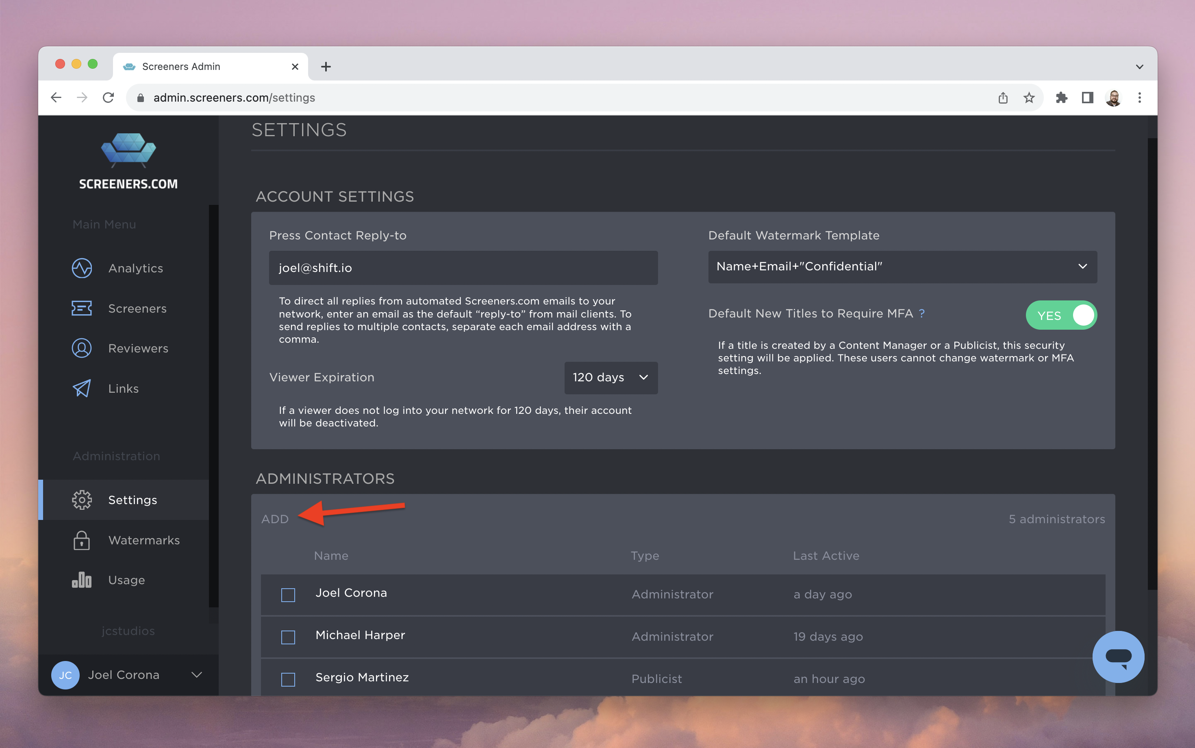
Task: Click 'an hour ago' last active cell
Action: click(829, 679)
